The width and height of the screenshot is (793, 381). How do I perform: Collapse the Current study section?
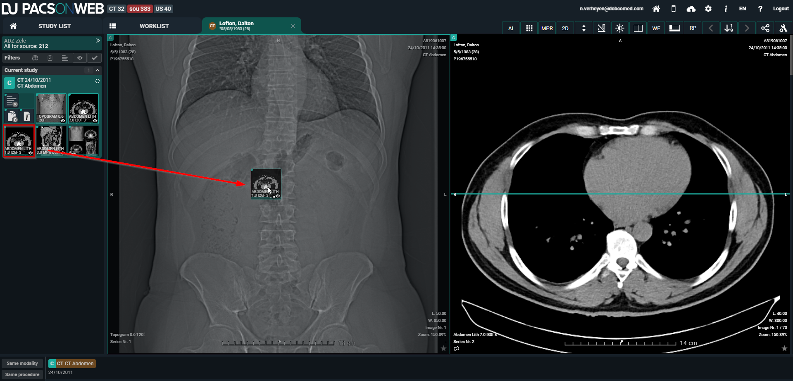coord(98,70)
